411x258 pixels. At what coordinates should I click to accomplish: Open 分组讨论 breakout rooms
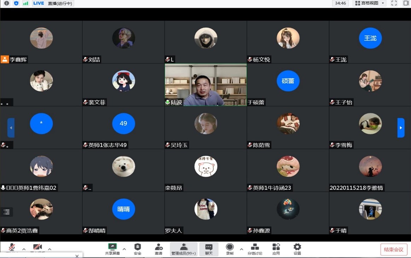click(x=255, y=248)
